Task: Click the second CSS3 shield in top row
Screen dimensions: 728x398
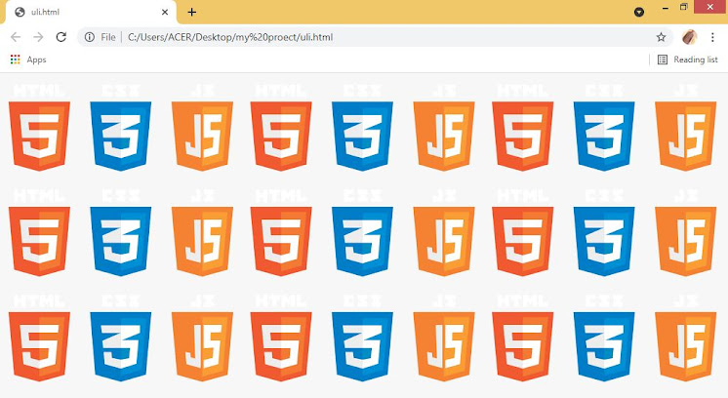Action: click(363, 136)
